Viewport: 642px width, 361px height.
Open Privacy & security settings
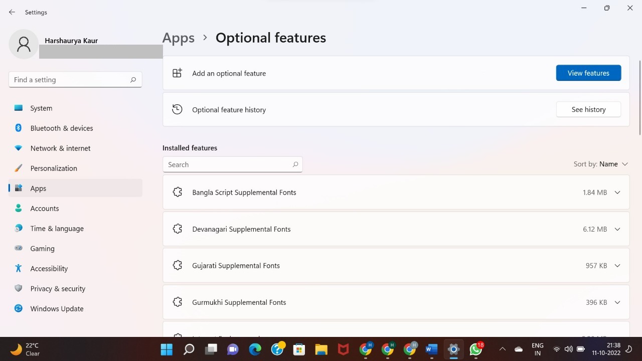coord(58,288)
